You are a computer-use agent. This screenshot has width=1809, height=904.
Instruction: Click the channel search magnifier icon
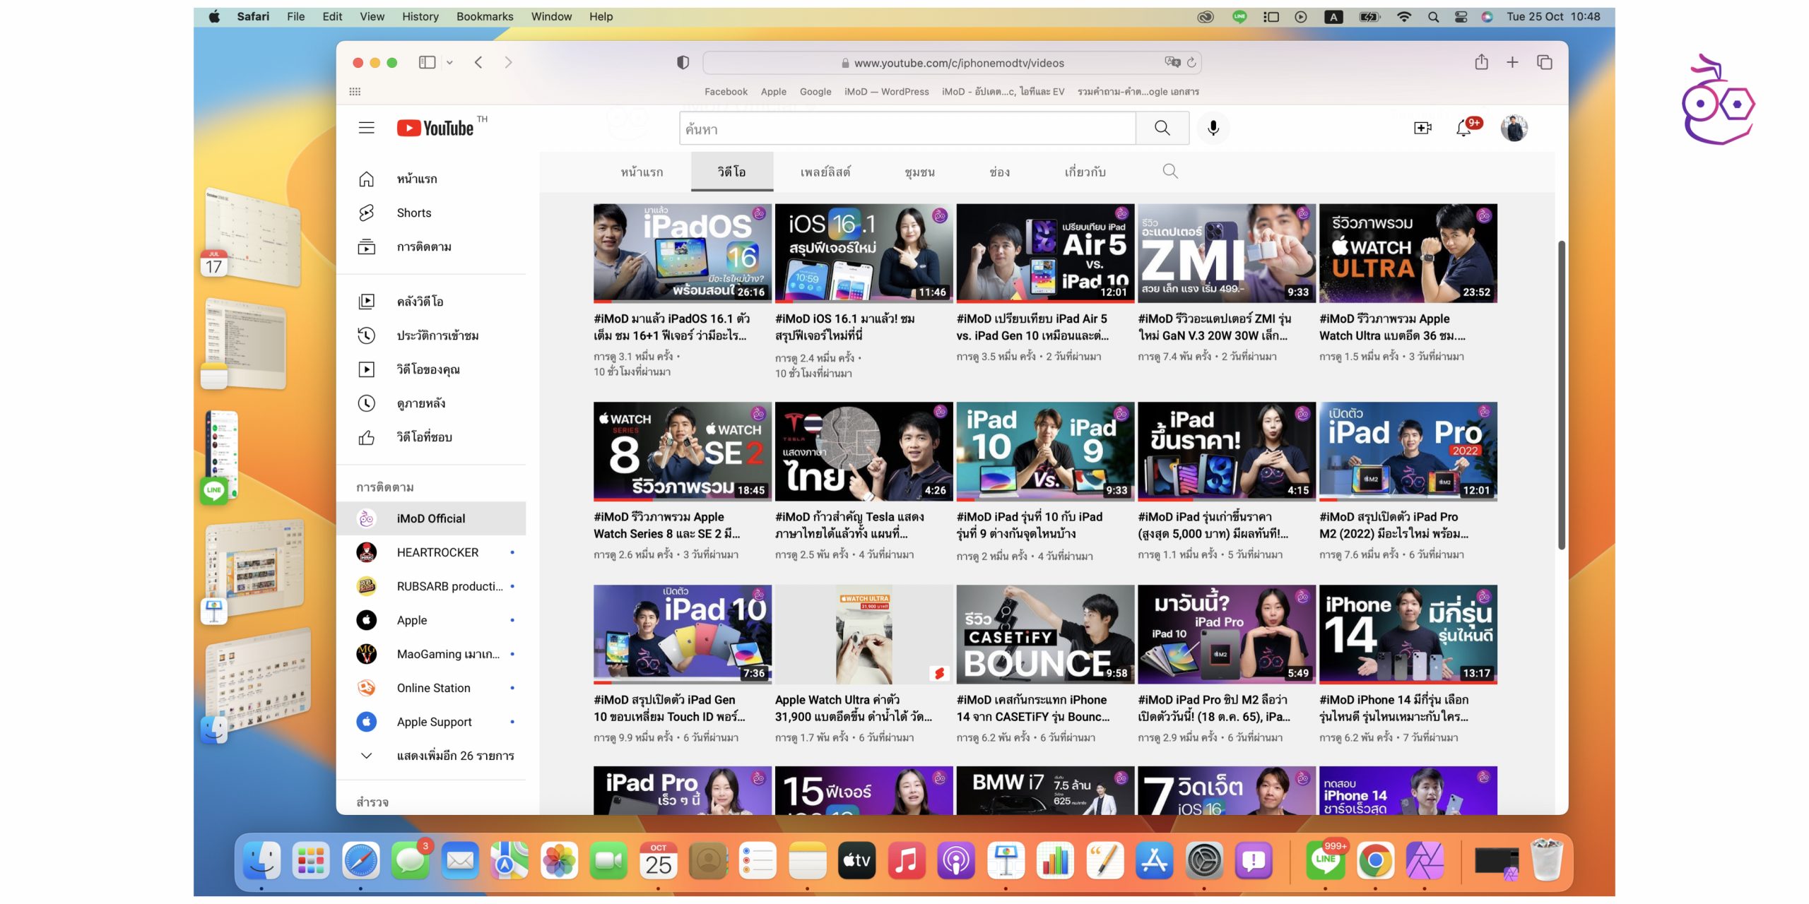pyautogui.click(x=1169, y=172)
